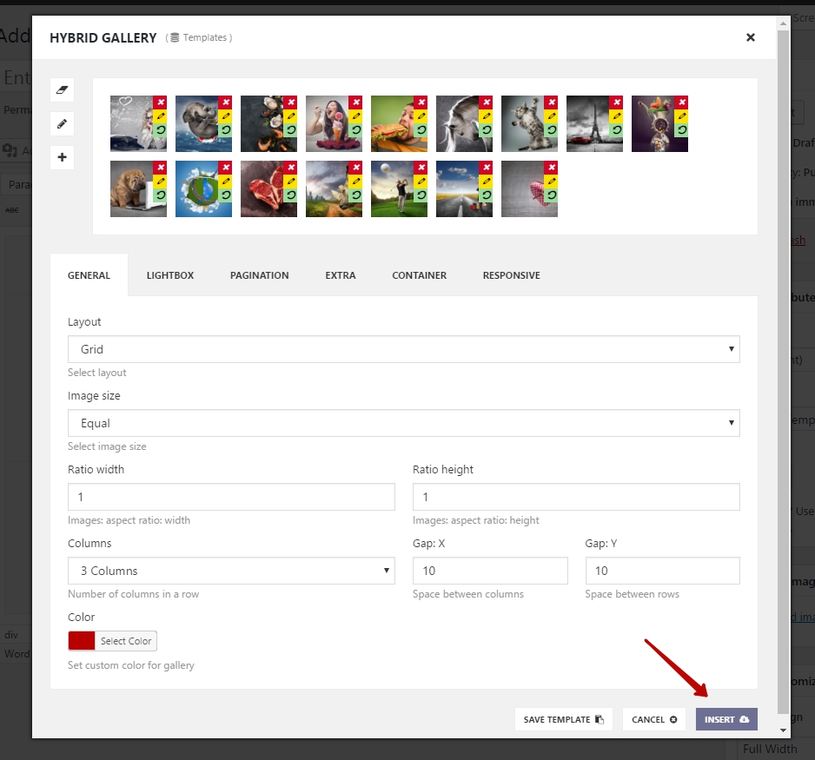Screen dimensions: 815x760
Task: Refresh the seafood oysters image
Action: coord(290,130)
